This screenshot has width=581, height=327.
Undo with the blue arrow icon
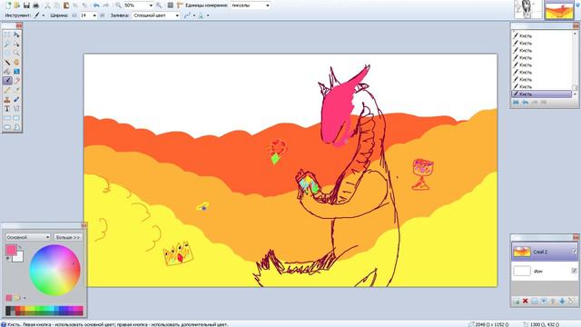pos(96,5)
